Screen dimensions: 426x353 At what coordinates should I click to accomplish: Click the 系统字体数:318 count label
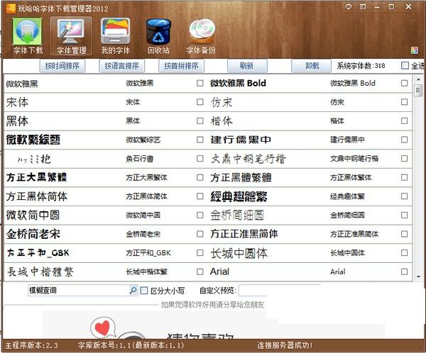point(361,66)
